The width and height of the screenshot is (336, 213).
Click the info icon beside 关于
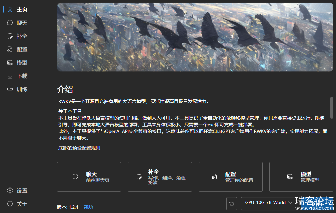(x=10, y=204)
